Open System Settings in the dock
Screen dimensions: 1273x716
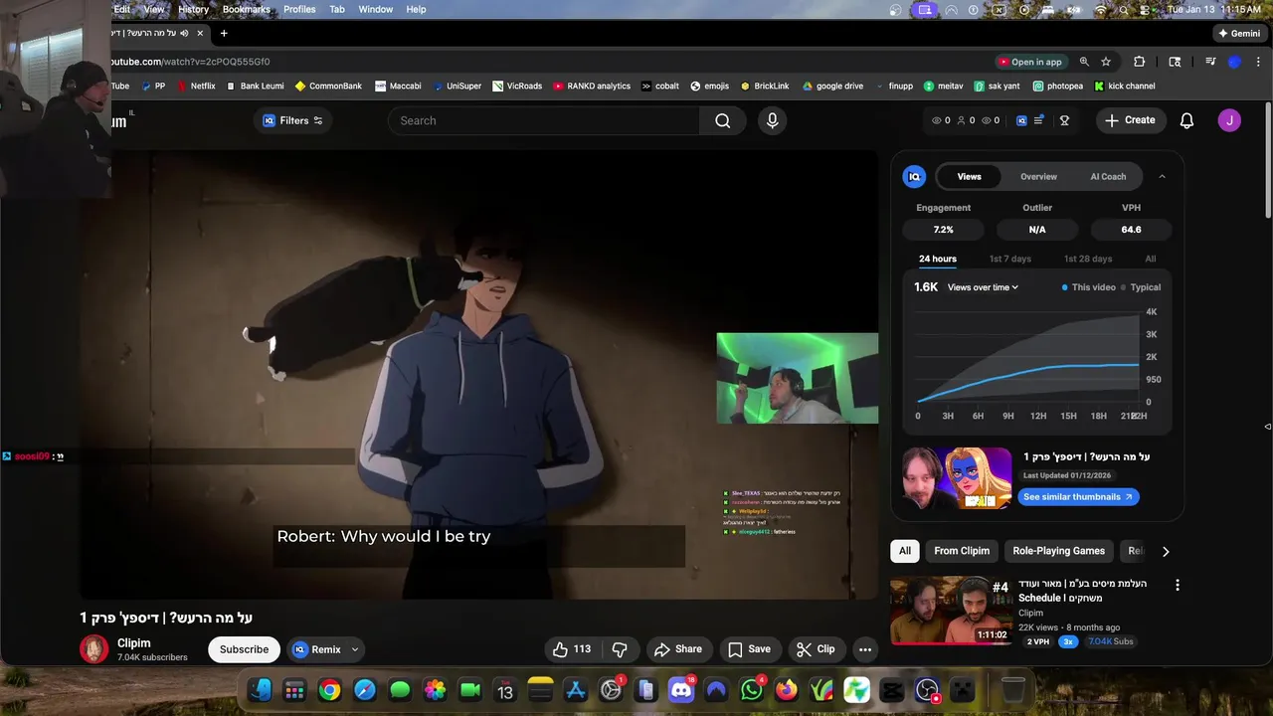pyautogui.click(x=611, y=690)
